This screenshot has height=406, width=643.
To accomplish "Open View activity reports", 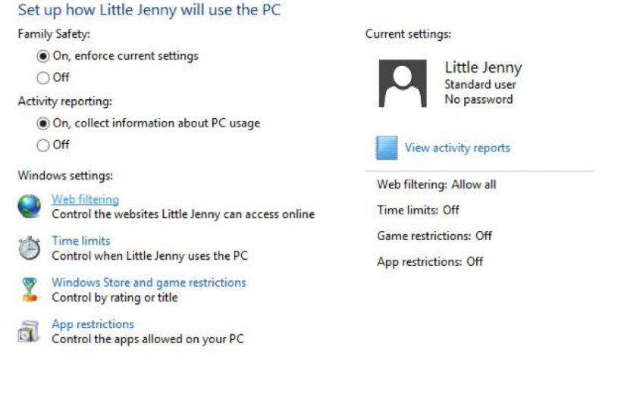I will 457,148.
